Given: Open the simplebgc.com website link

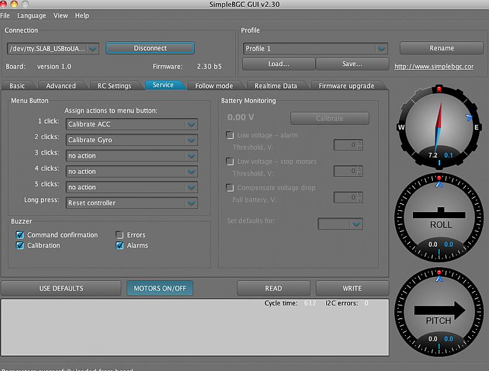Looking at the screenshot, I should (x=434, y=66).
